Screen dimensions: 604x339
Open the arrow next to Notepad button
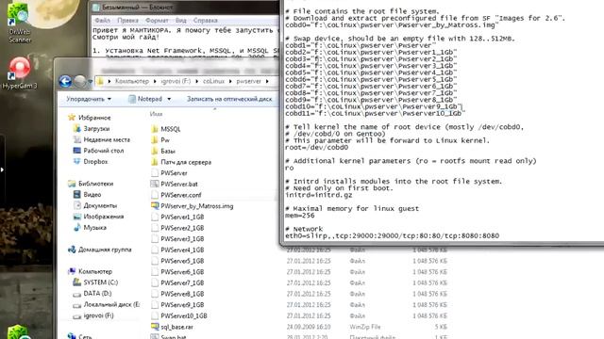point(169,99)
